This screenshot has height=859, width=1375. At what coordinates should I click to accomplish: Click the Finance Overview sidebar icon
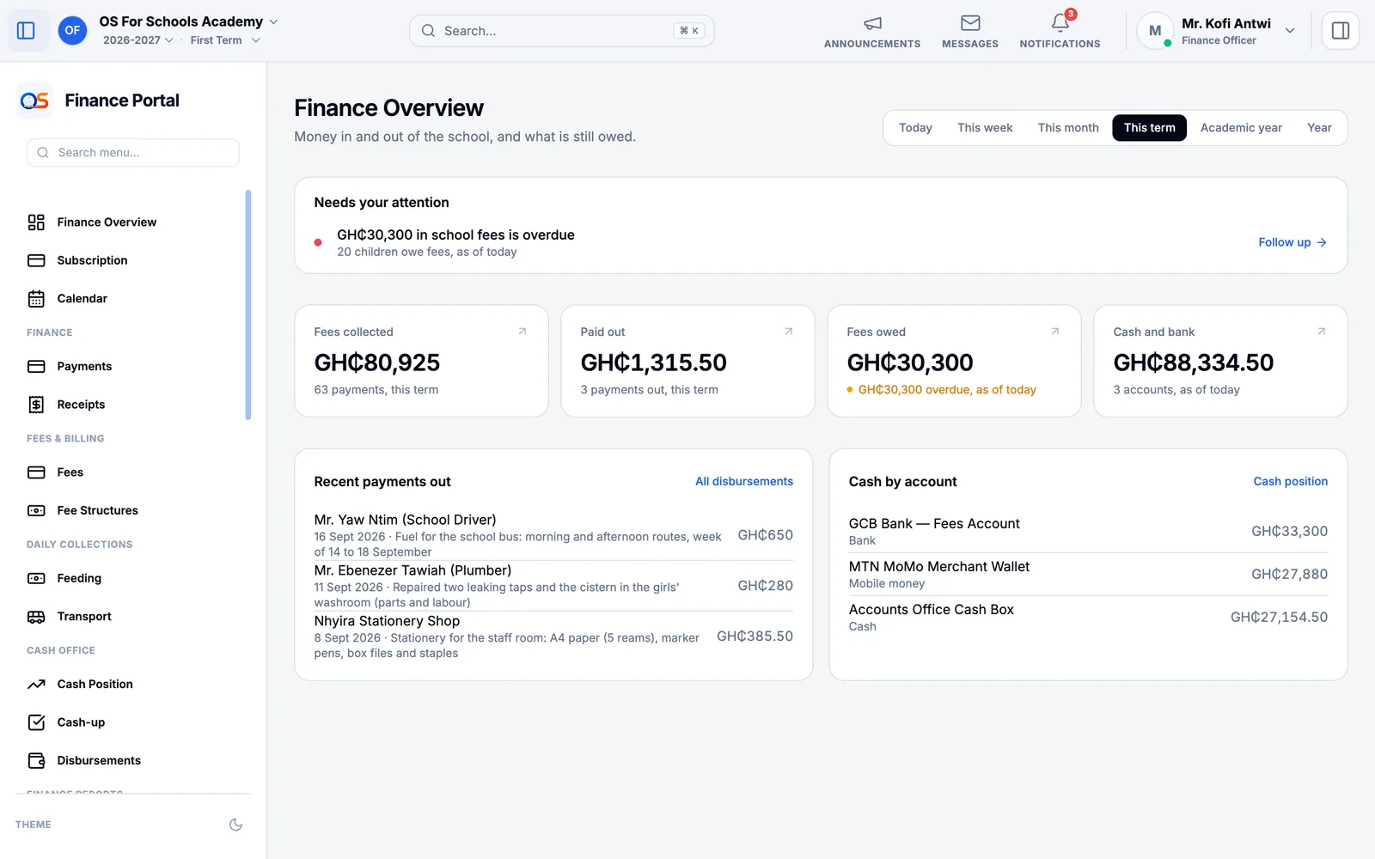point(36,222)
